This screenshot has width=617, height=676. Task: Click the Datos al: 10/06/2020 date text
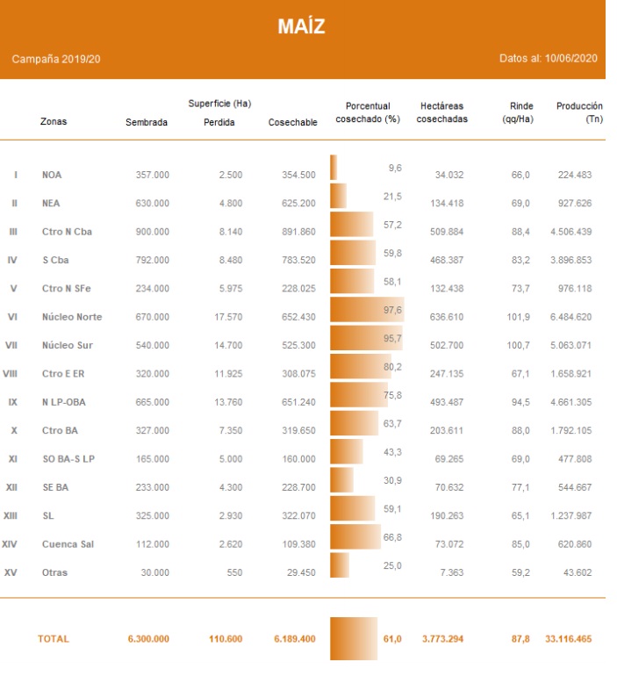pos(546,59)
